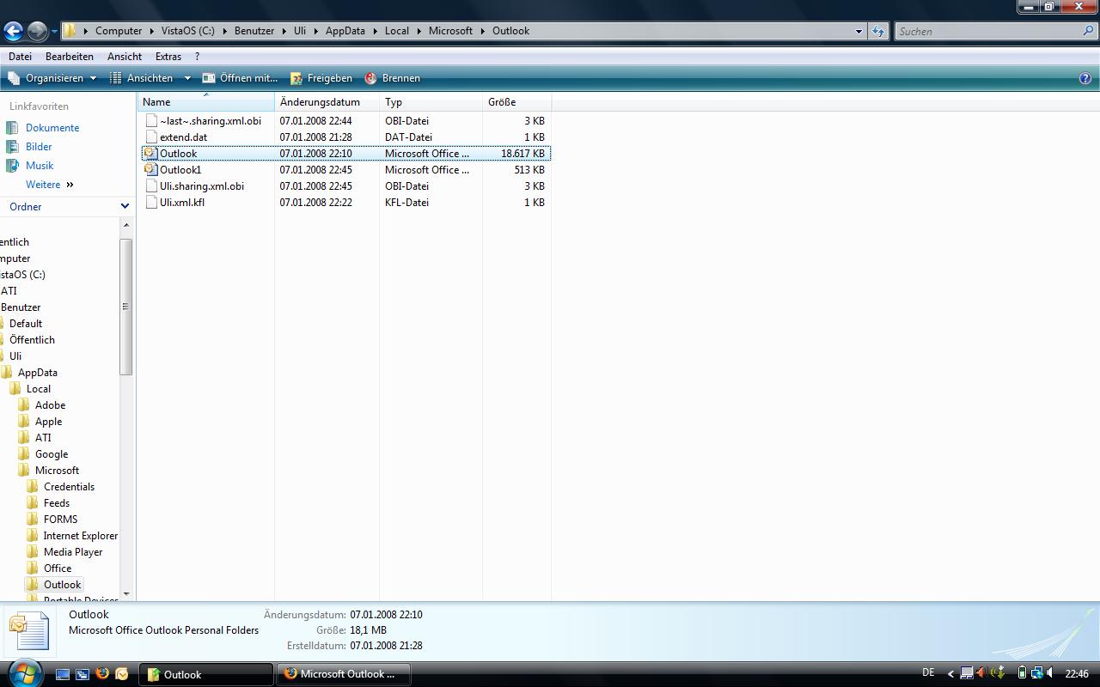Sort by the Typ column header
This screenshot has width=1100, height=687.
coord(431,102)
